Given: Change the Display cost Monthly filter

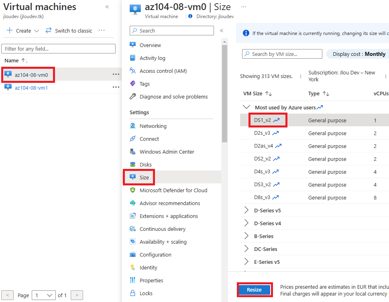Looking at the screenshot, I should [x=358, y=54].
